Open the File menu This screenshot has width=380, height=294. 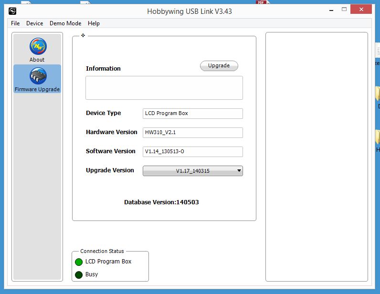15,23
